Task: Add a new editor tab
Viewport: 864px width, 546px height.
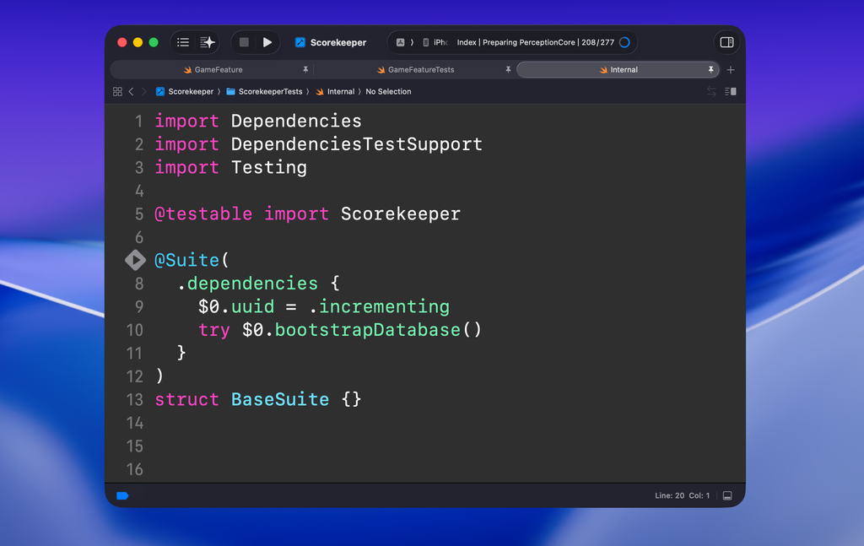Action: [731, 70]
